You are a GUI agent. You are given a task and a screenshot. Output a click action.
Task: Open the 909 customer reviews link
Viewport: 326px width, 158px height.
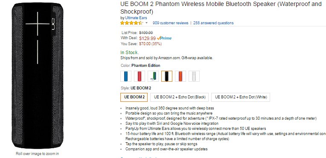tap(171, 23)
